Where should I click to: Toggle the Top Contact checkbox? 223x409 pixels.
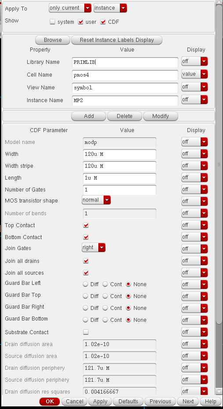coord(86,225)
